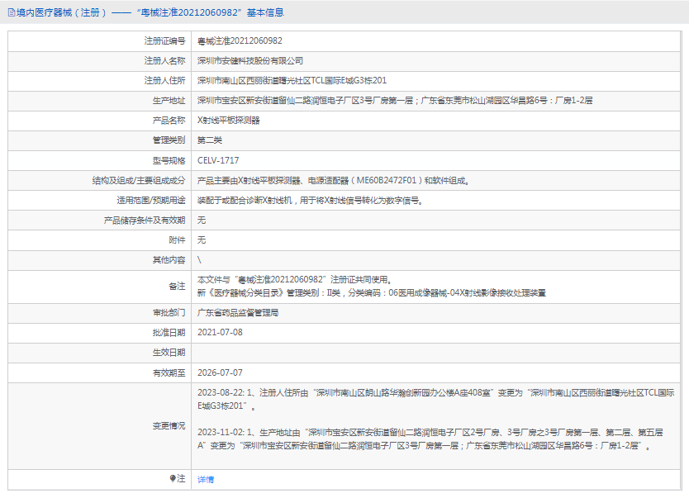Select the 批准日期 label
This screenshot has width=689, height=498.
[x=169, y=333]
